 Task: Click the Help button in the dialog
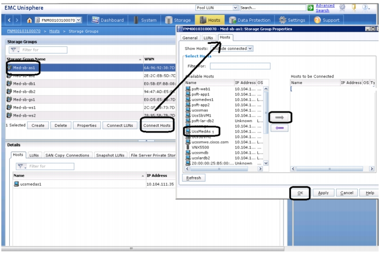click(x=369, y=193)
